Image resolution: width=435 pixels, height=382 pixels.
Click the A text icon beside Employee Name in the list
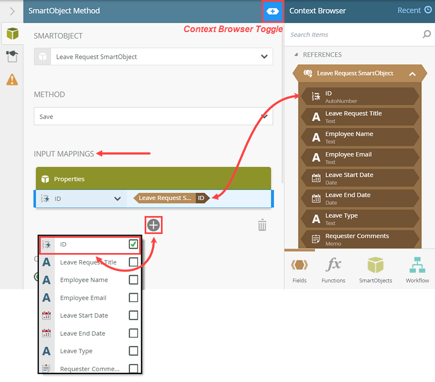pos(46,280)
